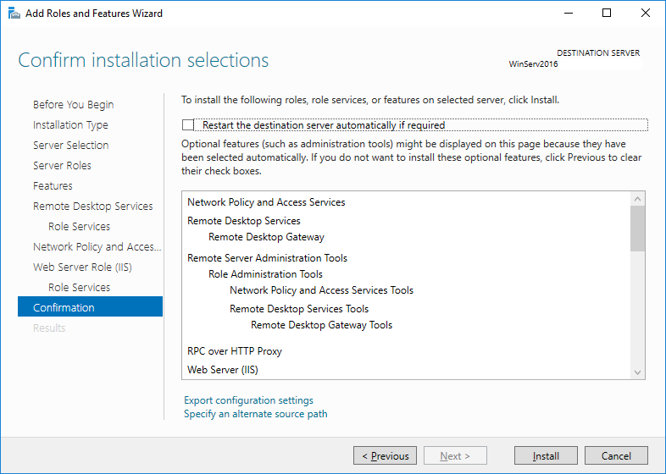666x474 pixels.
Task: Go to Before You Begin step
Action: pyautogui.click(x=73, y=105)
